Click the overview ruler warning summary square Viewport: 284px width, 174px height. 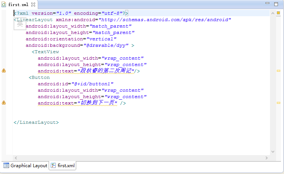click(x=278, y=13)
